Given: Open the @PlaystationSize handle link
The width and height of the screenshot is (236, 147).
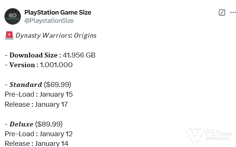Looking at the screenshot, I should pos(49,21).
